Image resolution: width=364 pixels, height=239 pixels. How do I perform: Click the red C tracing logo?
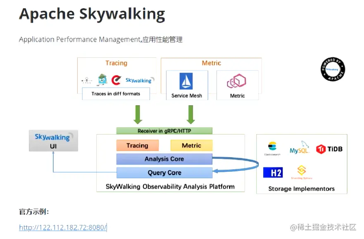(116, 80)
